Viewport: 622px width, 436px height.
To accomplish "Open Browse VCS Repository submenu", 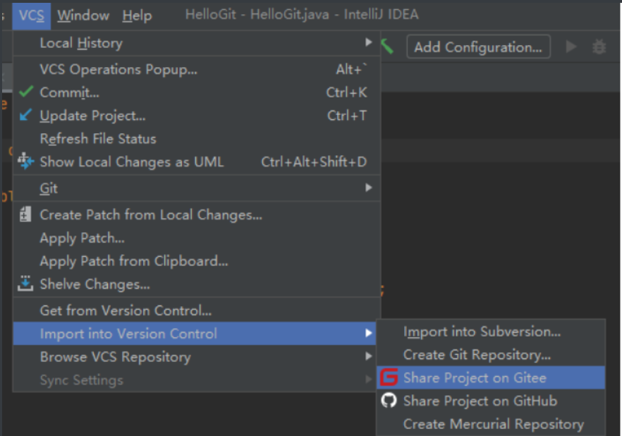I will click(x=195, y=357).
